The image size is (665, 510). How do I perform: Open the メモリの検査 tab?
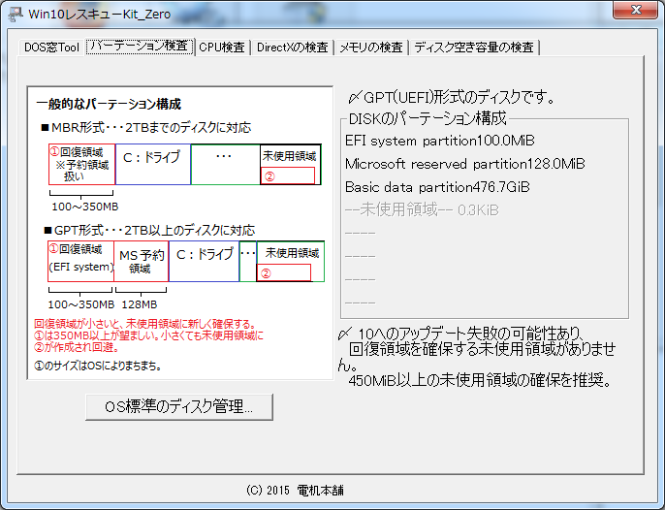click(x=370, y=48)
